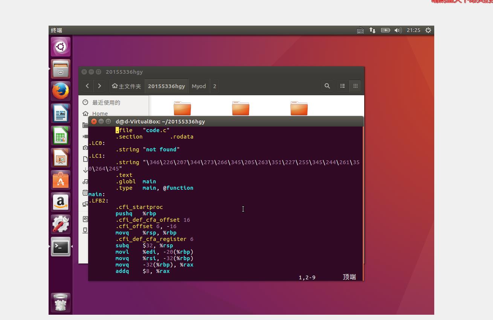Select first folder in Files window

(x=182, y=108)
